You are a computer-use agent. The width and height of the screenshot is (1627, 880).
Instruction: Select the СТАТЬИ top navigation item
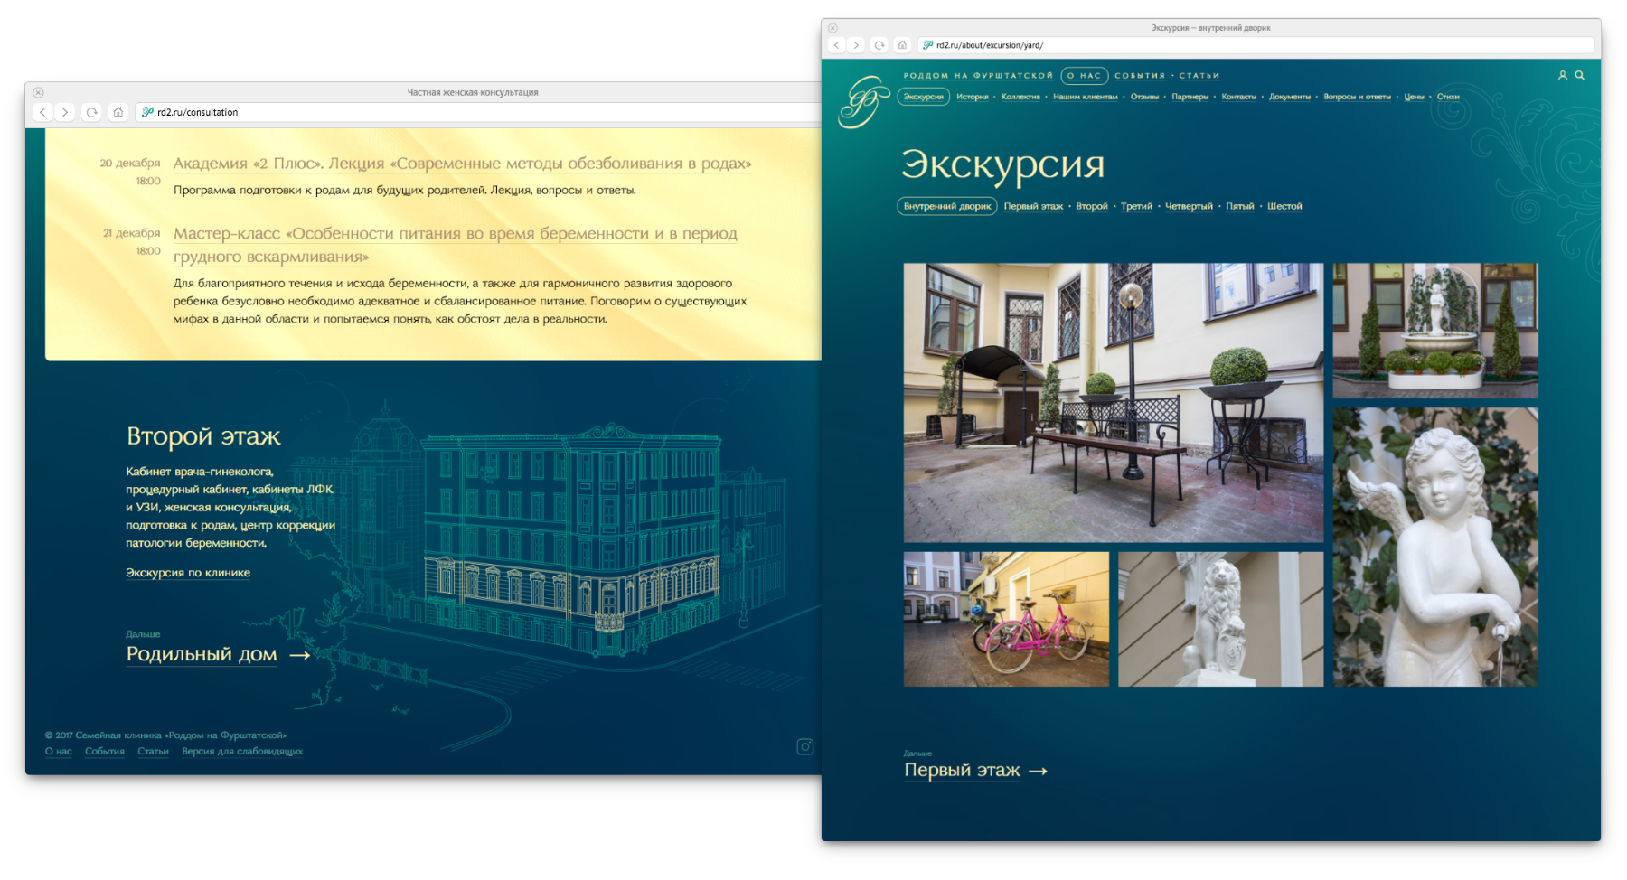[1199, 76]
